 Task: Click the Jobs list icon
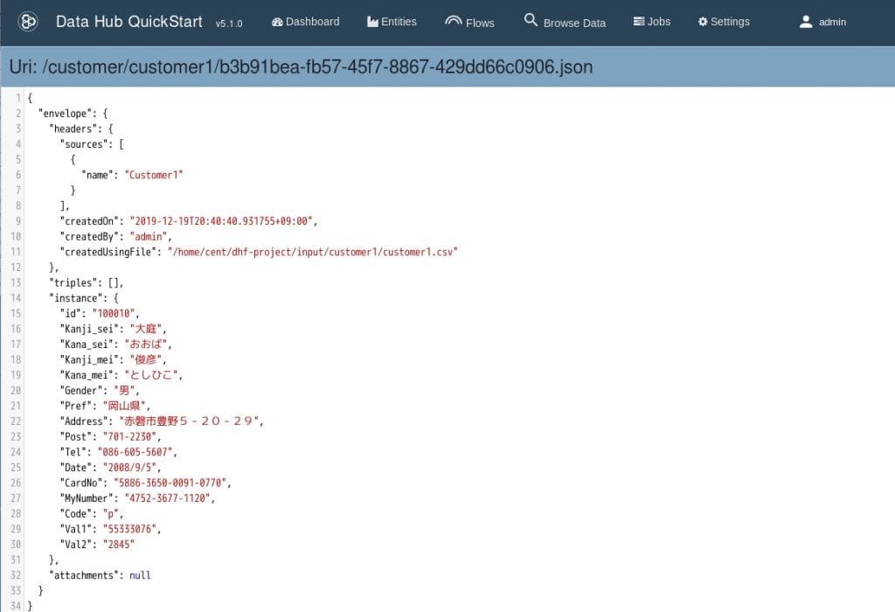click(639, 22)
